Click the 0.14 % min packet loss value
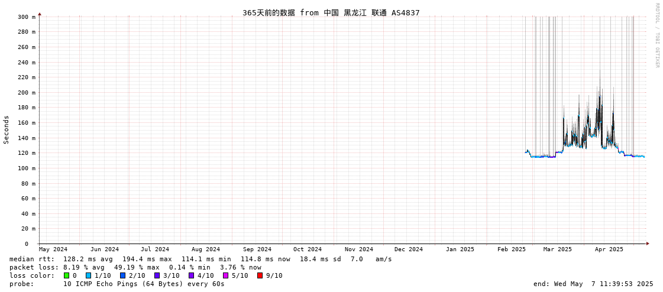This screenshot has width=663, height=292. point(190,268)
